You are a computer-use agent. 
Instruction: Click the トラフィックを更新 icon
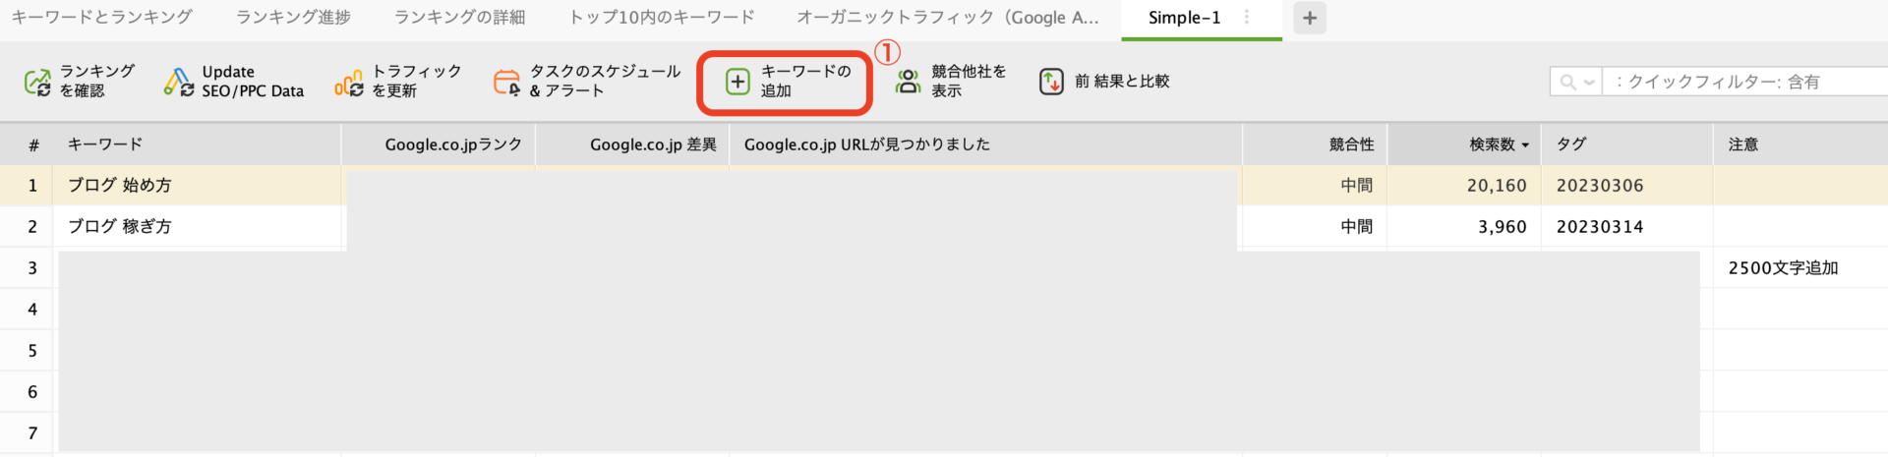click(x=349, y=83)
